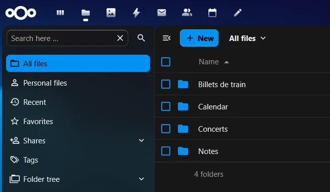The image size is (330, 192).
Task: Open the Contacts app icon
Action: tap(187, 13)
